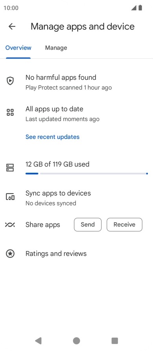This screenshot has width=153, height=351.
Task: Click the storage usage progress bar
Action: coord(87,174)
